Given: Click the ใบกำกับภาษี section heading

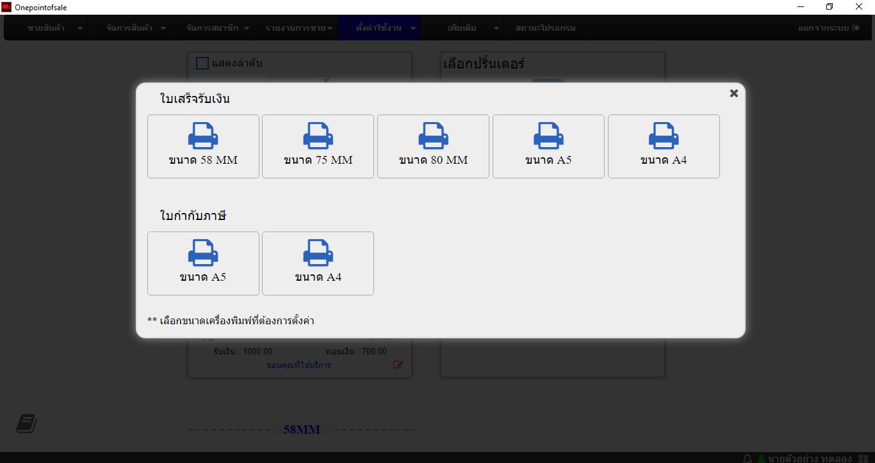Looking at the screenshot, I should (193, 216).
